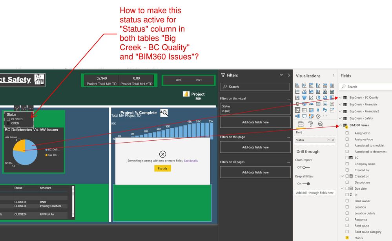Image resolution: width=392 pixels, height=241 pixels.
Task: Pick the decomposition tree visual
Action: [x=297, y=116]
